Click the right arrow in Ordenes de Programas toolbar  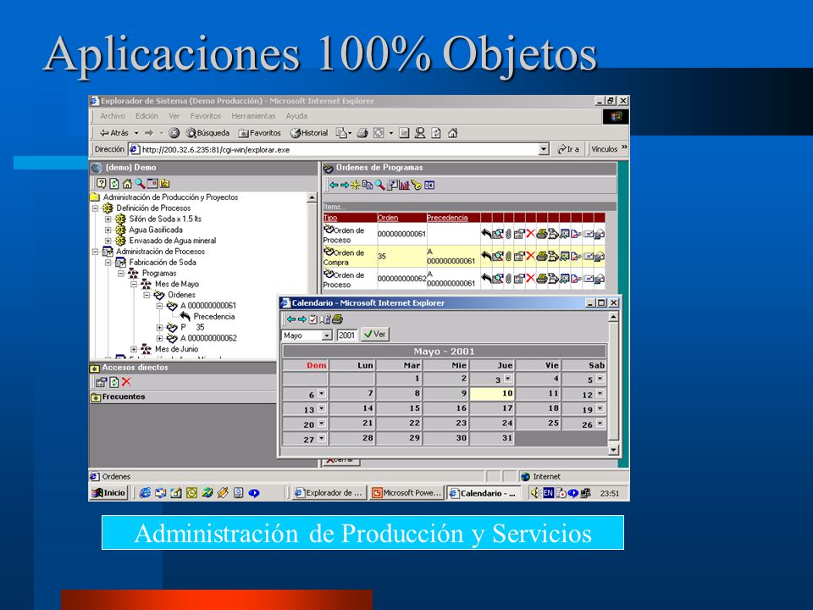click(345, 186)
